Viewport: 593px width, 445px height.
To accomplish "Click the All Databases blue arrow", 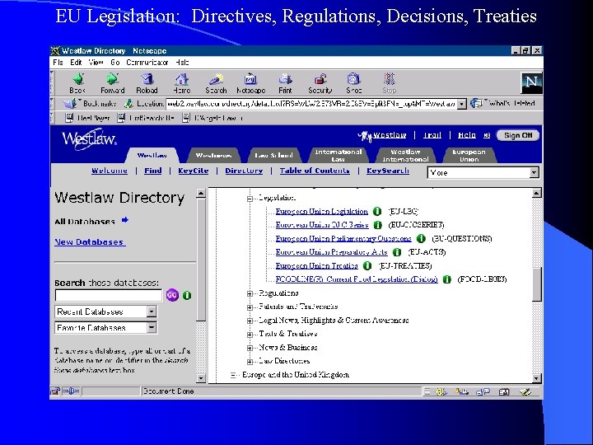I will (125, 220).
